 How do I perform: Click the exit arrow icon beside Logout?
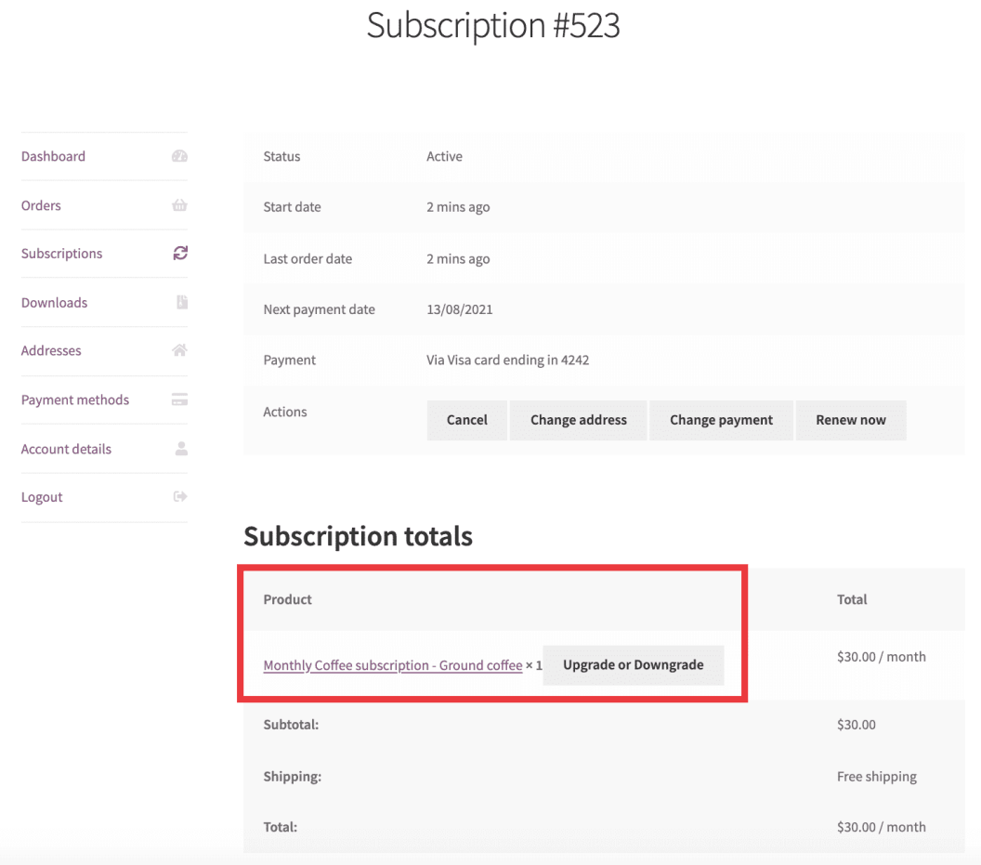pos(179,496)
